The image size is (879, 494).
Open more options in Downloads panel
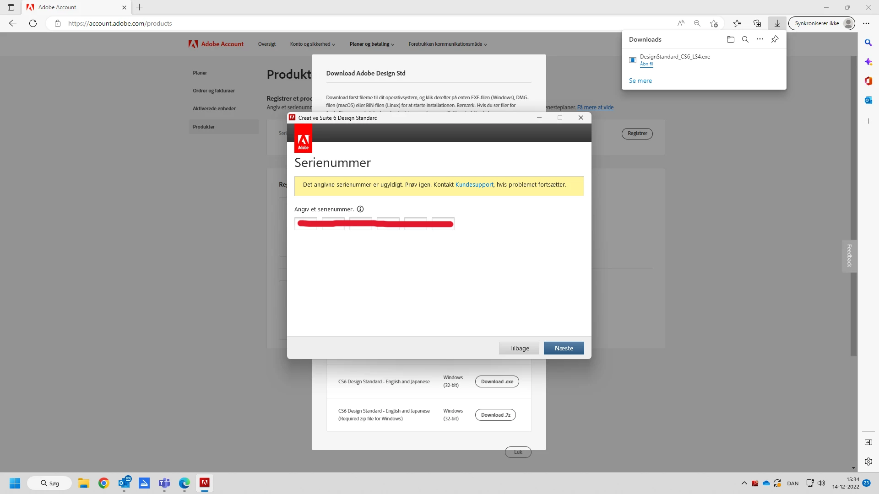point(760,39)
